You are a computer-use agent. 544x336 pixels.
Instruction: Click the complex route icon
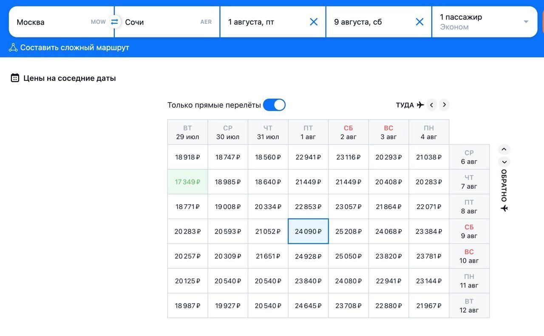coord(13,48)
